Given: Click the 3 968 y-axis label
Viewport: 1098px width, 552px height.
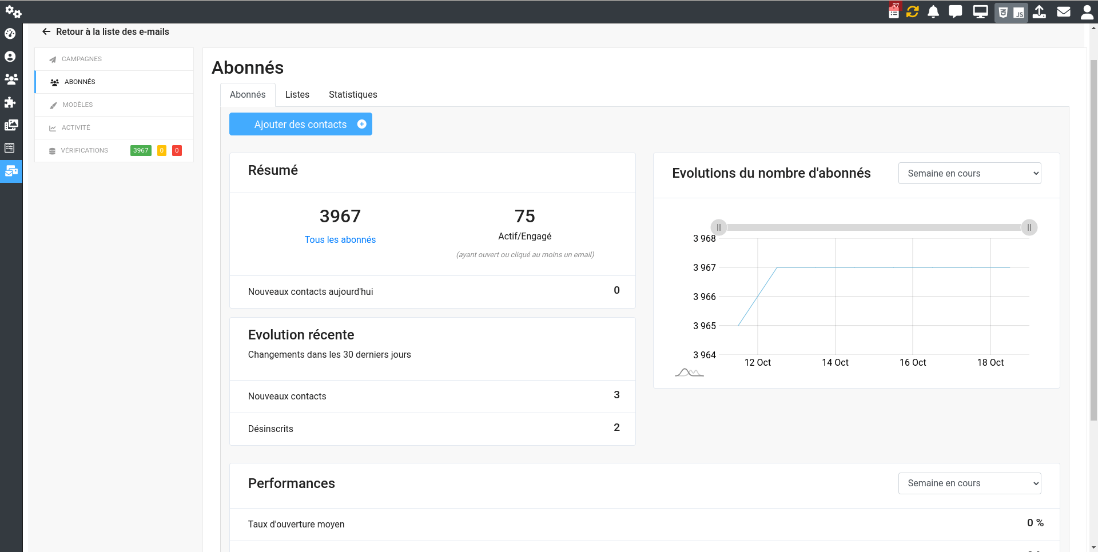Looking at the screenshot, I should click(x=705, y=238).
